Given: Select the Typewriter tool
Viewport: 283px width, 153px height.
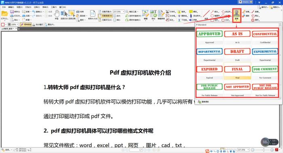Looking at the screenshot, I should point(171,12).
